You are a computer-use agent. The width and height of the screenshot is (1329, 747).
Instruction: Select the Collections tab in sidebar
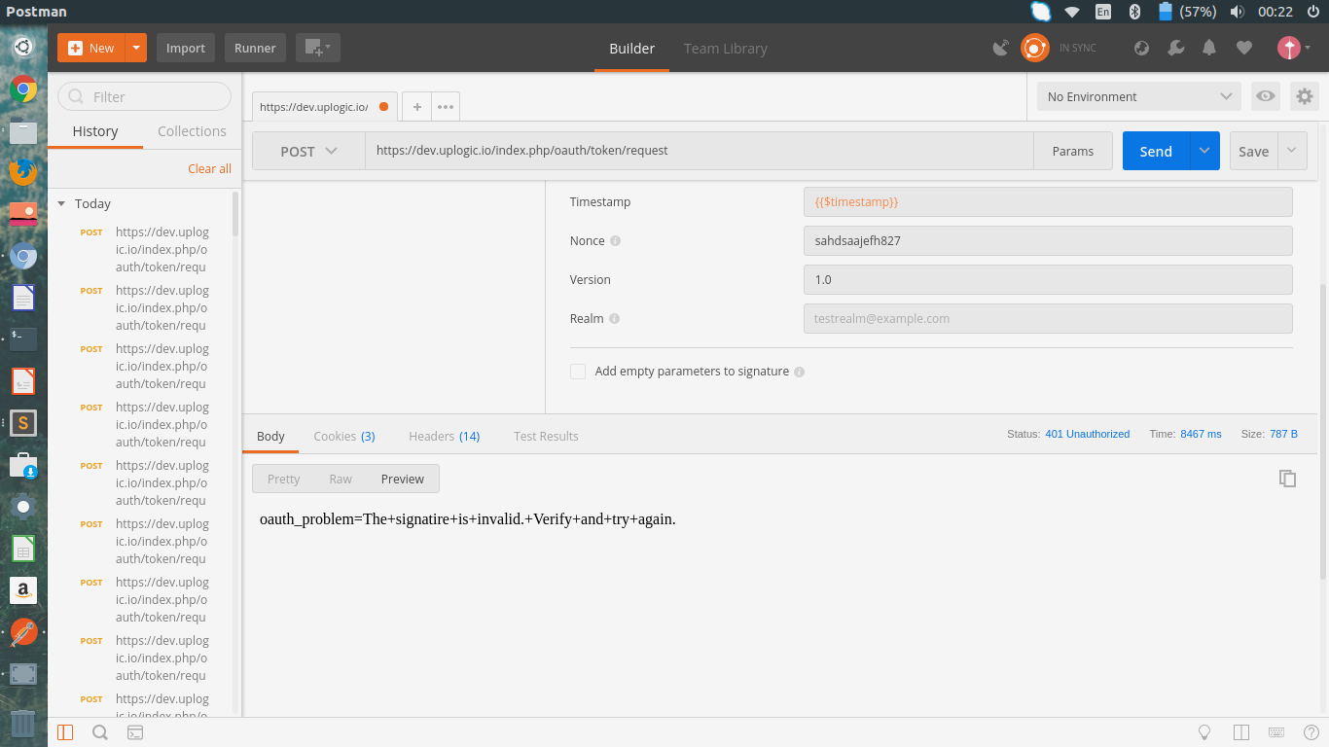(192, 131)
